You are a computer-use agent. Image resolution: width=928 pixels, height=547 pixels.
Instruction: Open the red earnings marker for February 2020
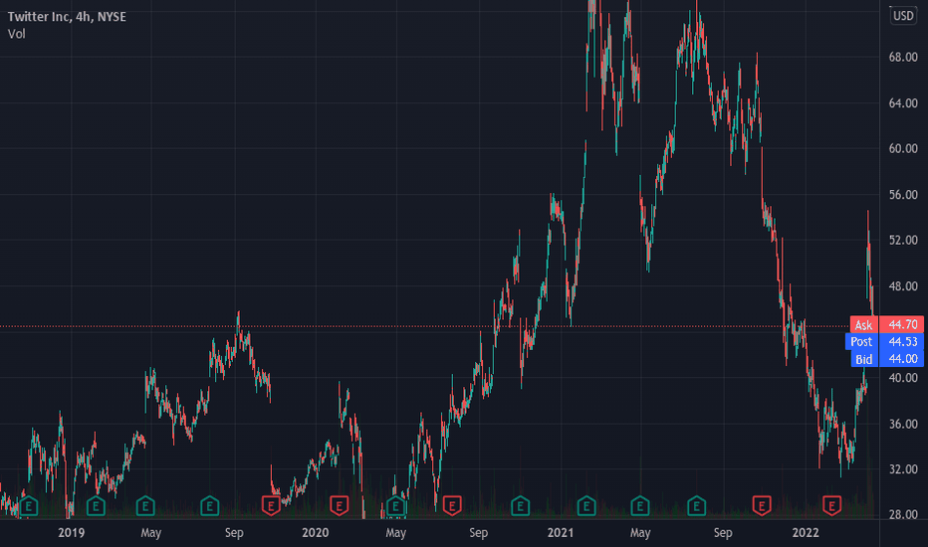coord(340,506)
